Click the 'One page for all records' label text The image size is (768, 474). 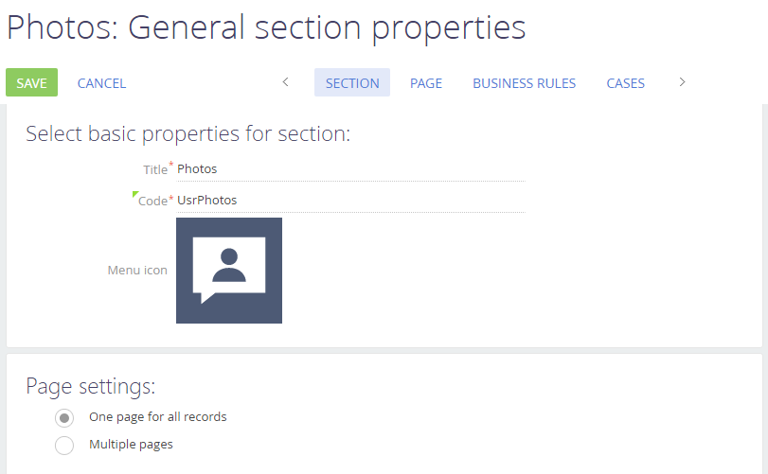tap(157, 416)
